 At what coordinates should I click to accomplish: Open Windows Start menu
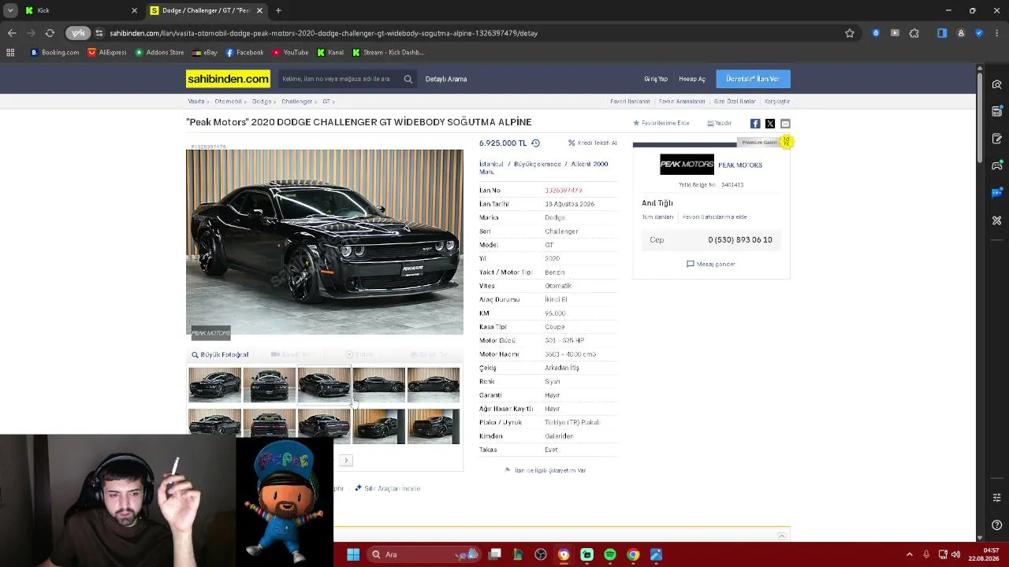pyautogui.click(x=353, y=554)
